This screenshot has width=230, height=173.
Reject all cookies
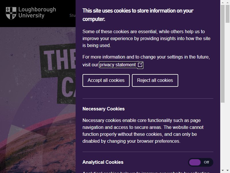tap(155, 80)
